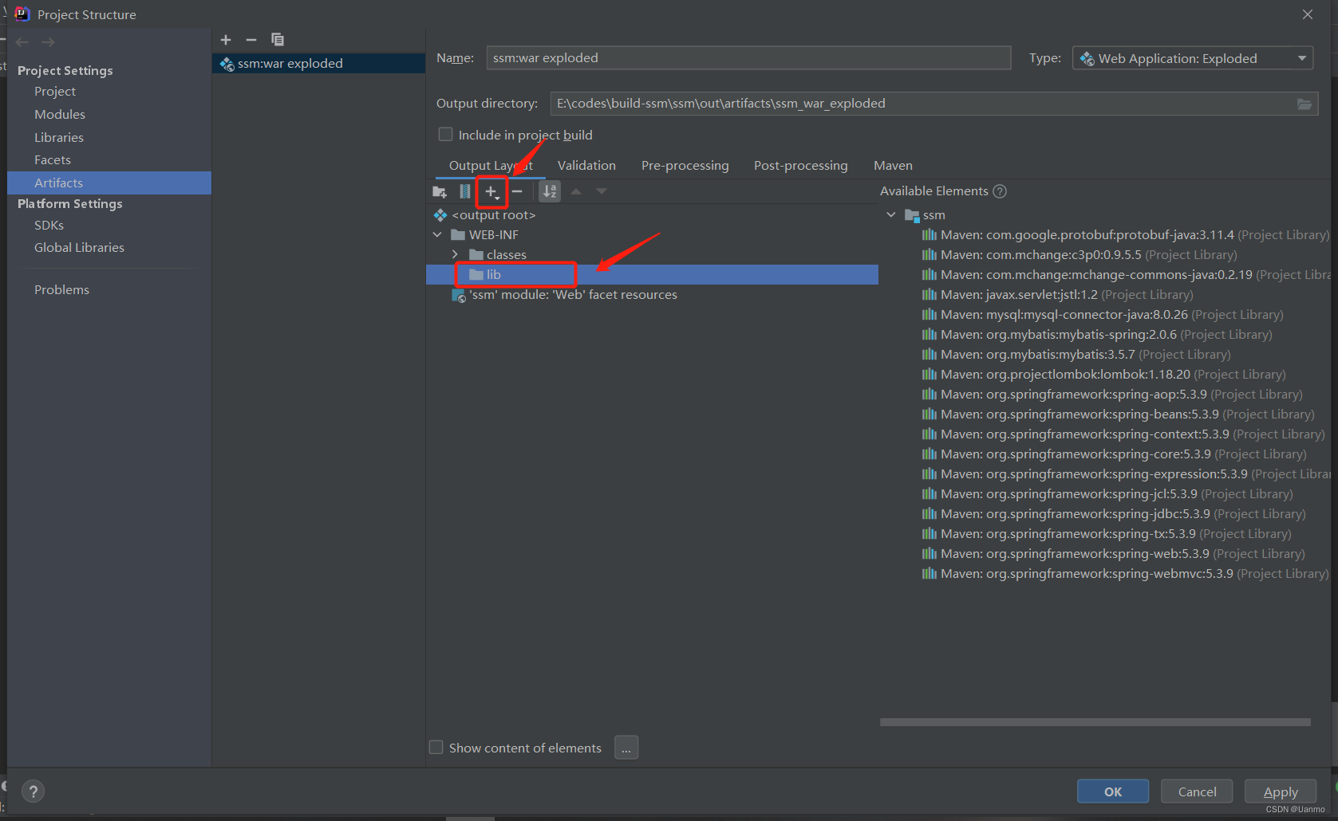Open the Pre-processing tab
This screenshot has width=1338, height=821.
685,166
